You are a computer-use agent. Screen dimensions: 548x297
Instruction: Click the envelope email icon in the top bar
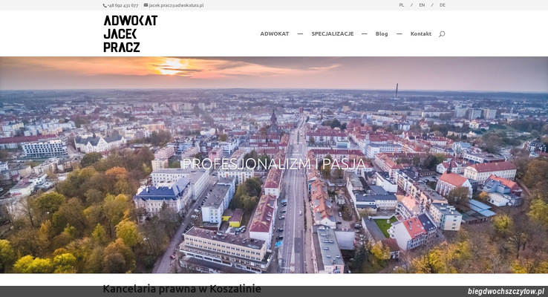tap(146, 5)
